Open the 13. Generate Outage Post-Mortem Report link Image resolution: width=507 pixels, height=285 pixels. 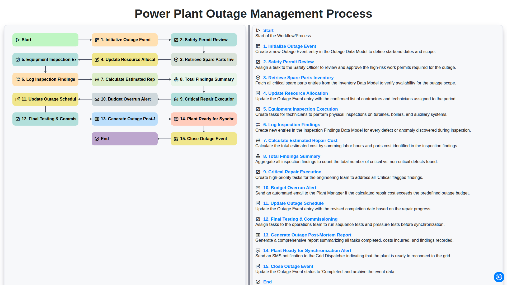click(x=307, y=235)
